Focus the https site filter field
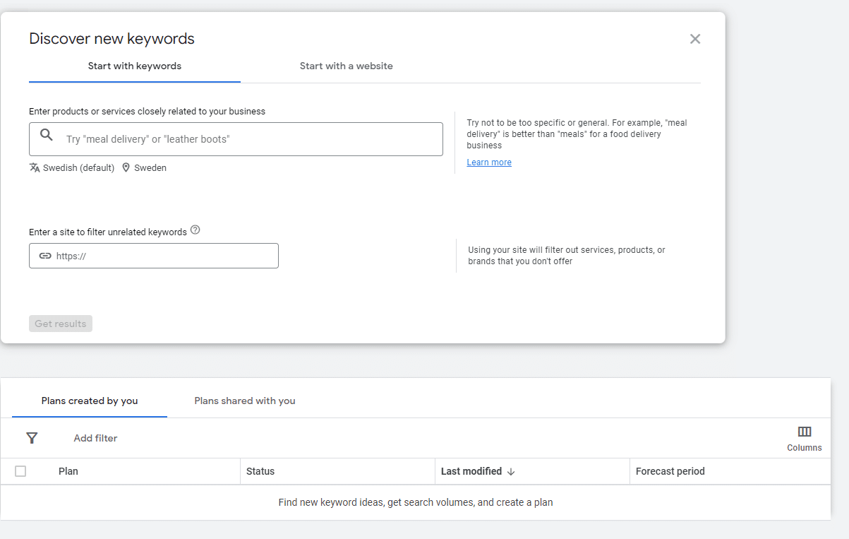 (x=154, y=256)
